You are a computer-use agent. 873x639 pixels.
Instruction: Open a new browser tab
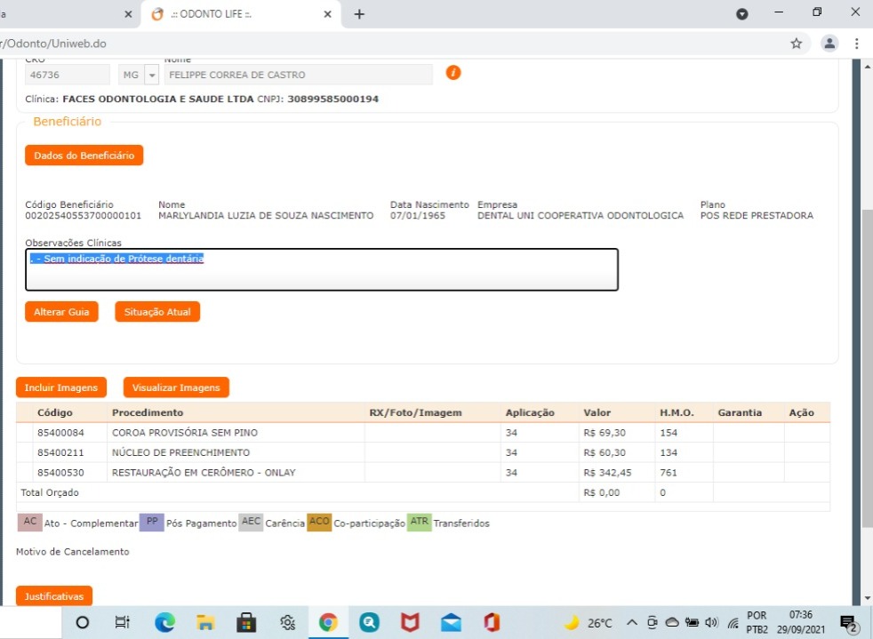[x=359, y=14]
